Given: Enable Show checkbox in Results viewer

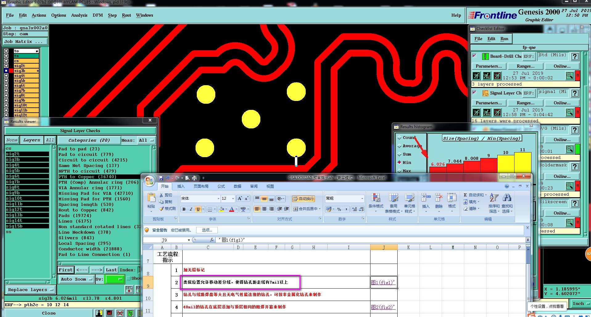Looking at the screenshot, I should (129, 278).
